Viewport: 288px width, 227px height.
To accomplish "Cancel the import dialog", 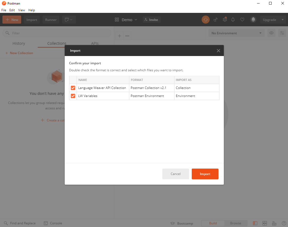I will (176, 174).
